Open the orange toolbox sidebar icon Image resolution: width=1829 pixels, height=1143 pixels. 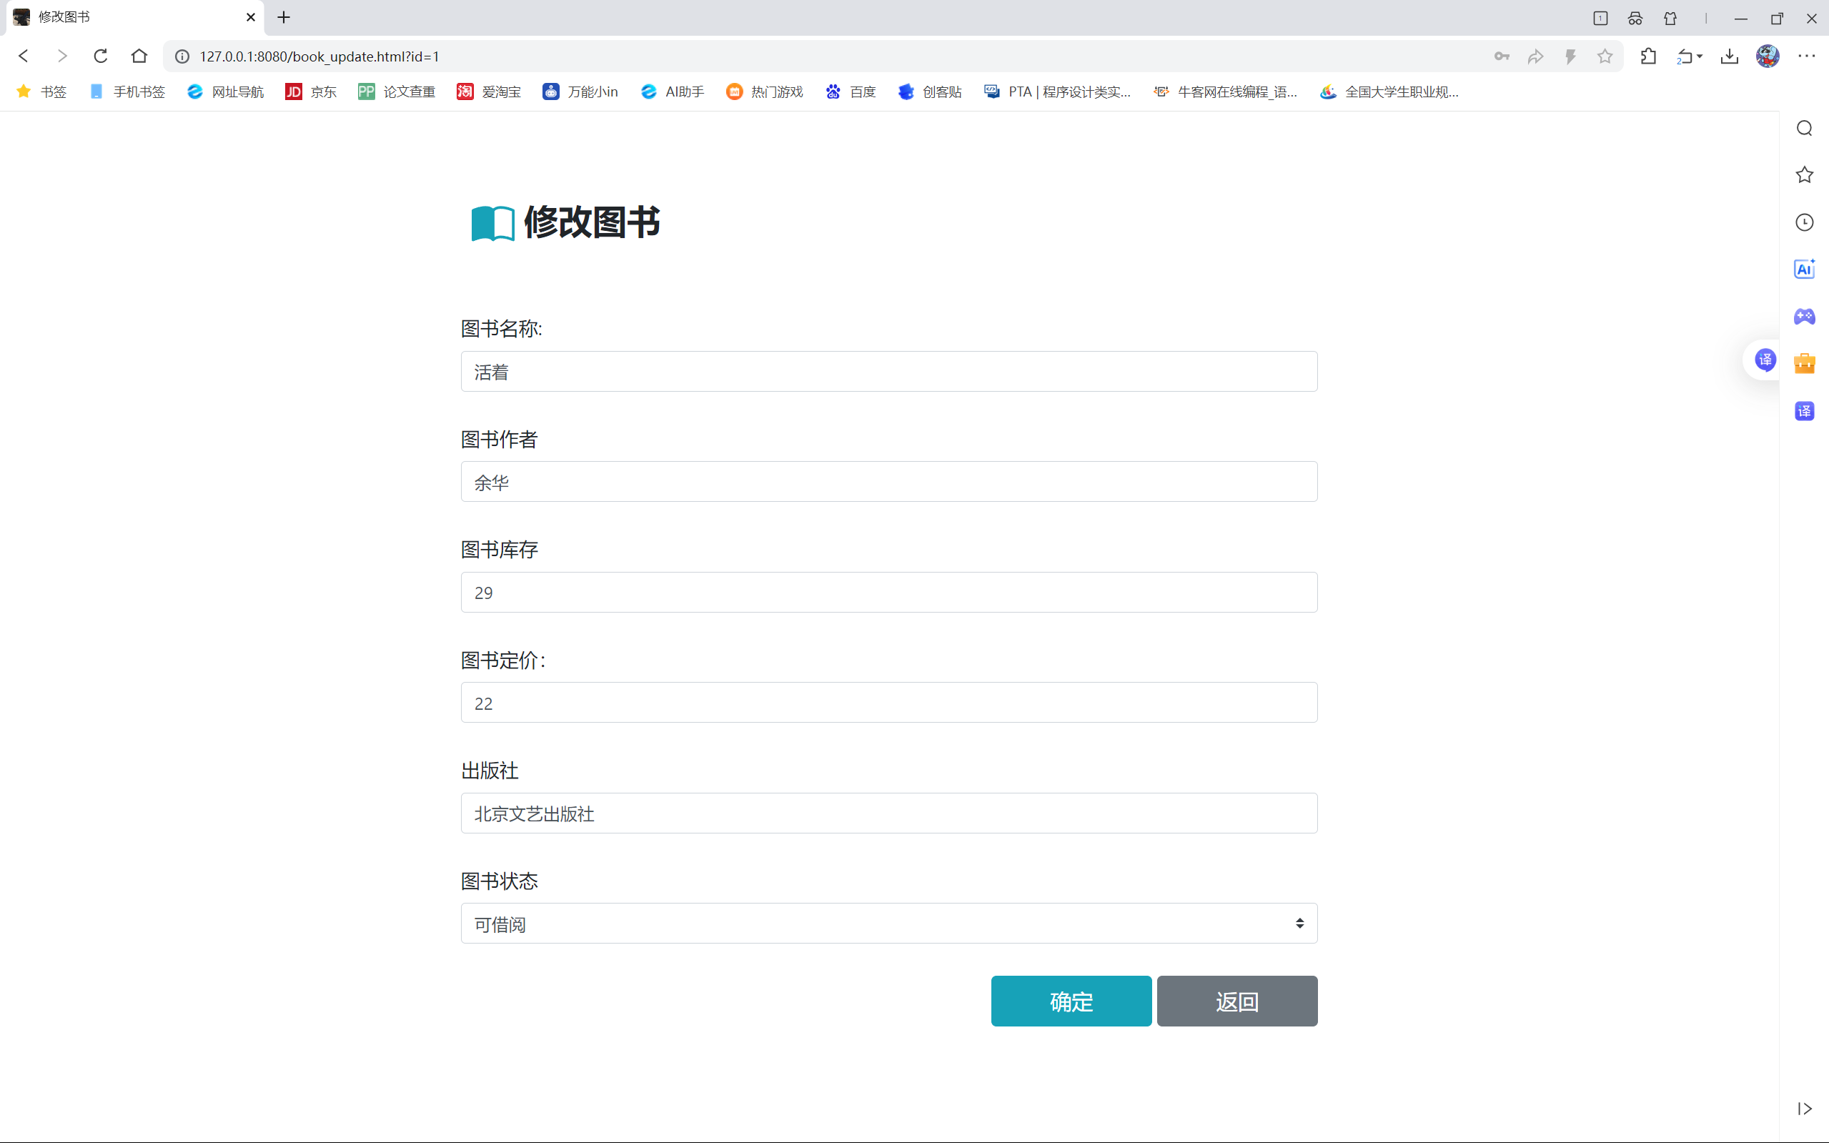[1804, 364]
